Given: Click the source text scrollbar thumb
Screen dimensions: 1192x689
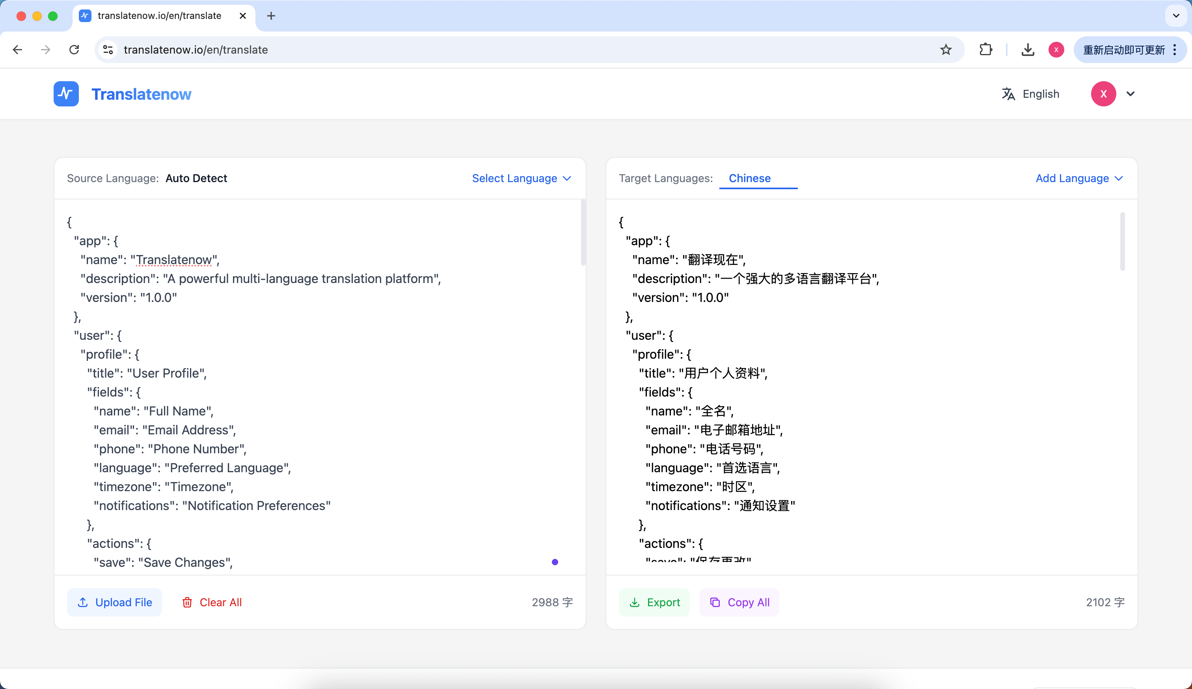Looking at the screenshot, I should point(583,233).
